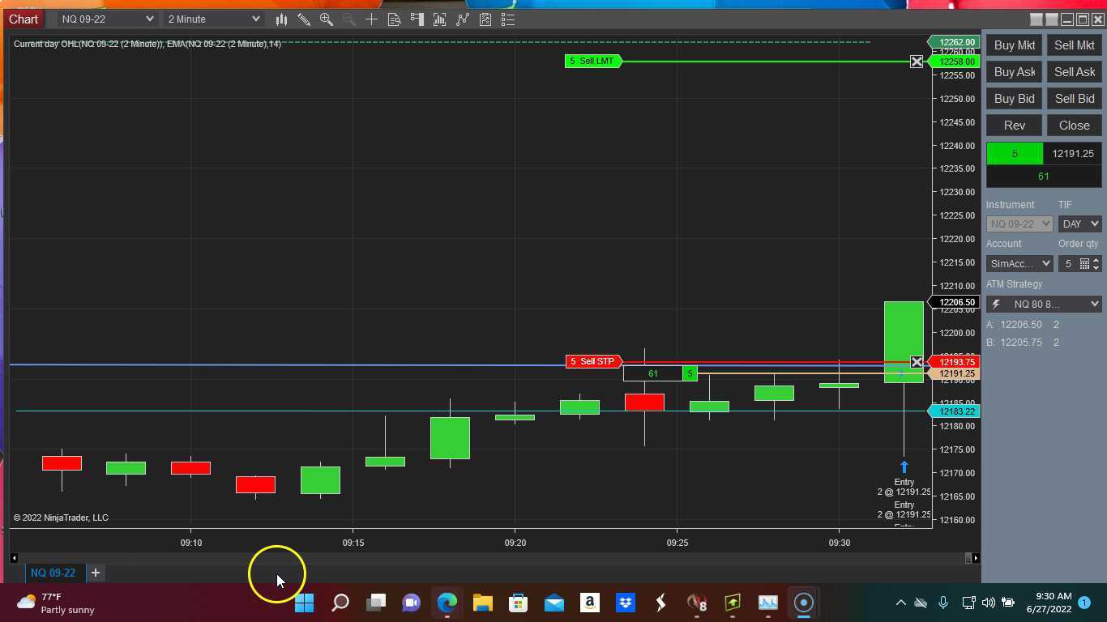Open the 2 Minute interval dropdown
The image size is (1107, 622).
coord(212,19)
